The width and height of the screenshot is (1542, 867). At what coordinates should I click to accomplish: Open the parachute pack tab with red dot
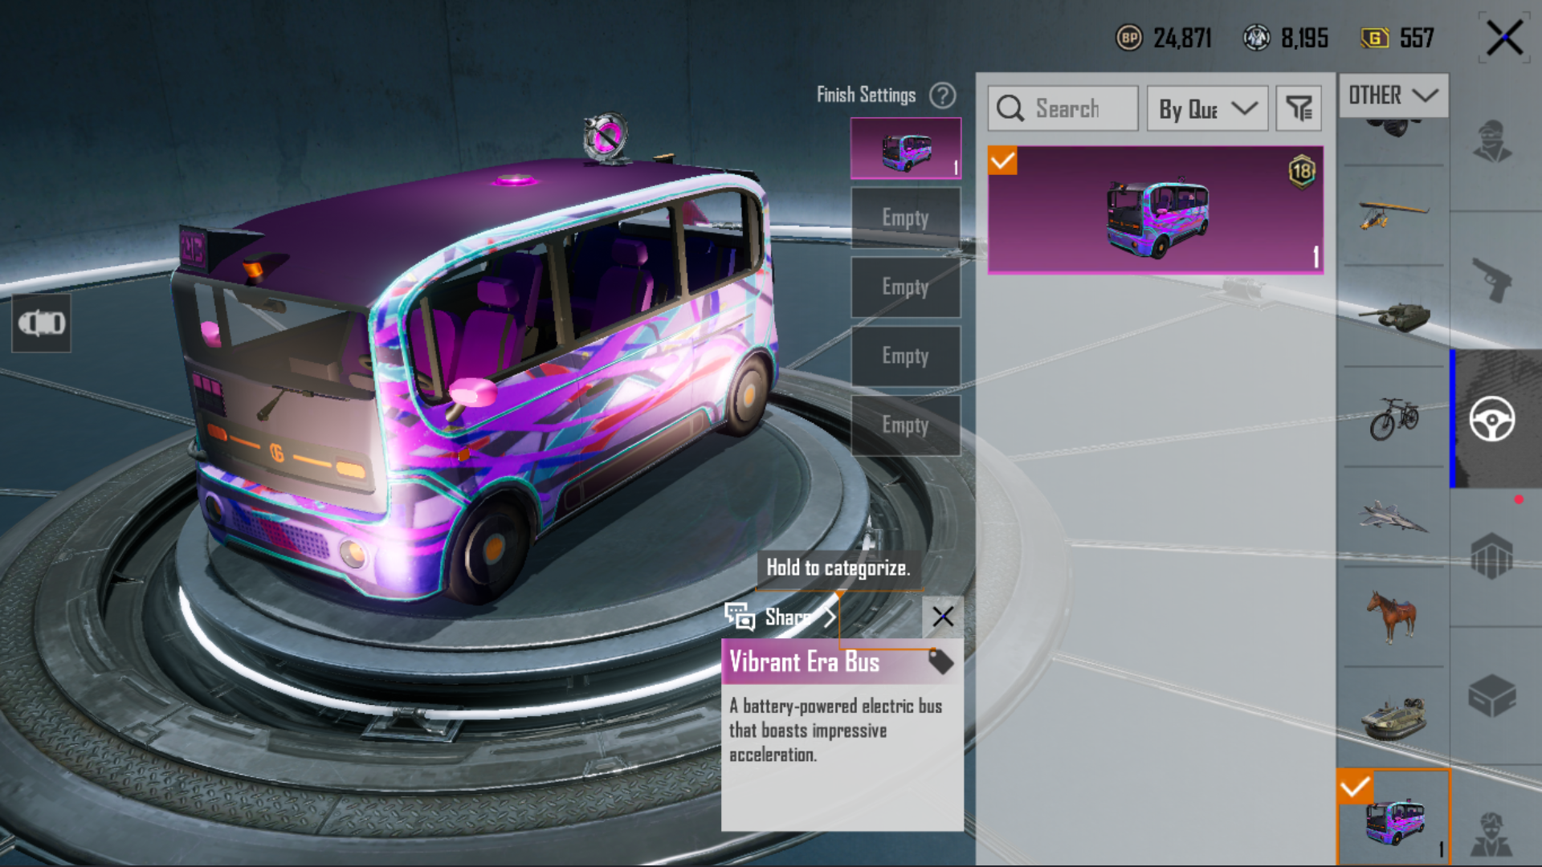coord(1494,556)
